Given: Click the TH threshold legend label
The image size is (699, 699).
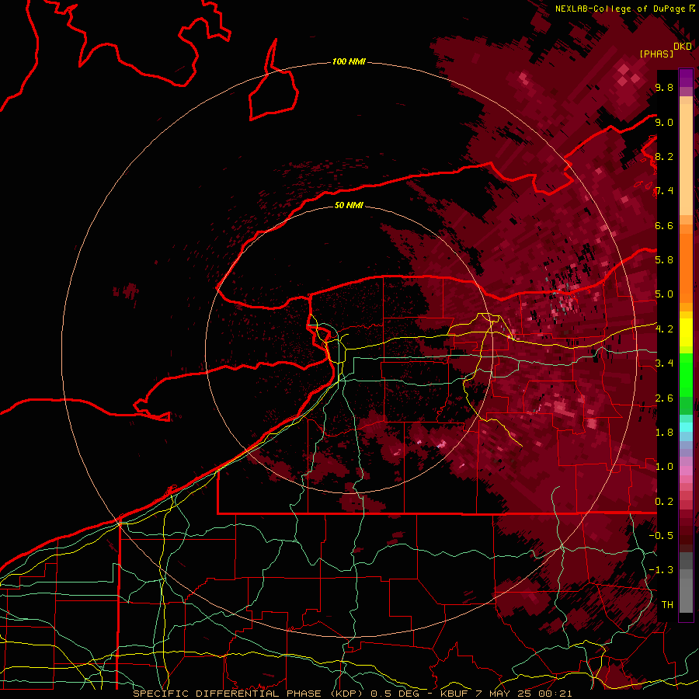Looking at the screenshot, I should tap(667, 605).
